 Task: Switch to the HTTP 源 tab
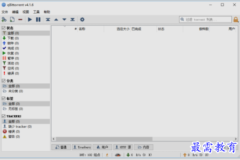tap(123, 147)
